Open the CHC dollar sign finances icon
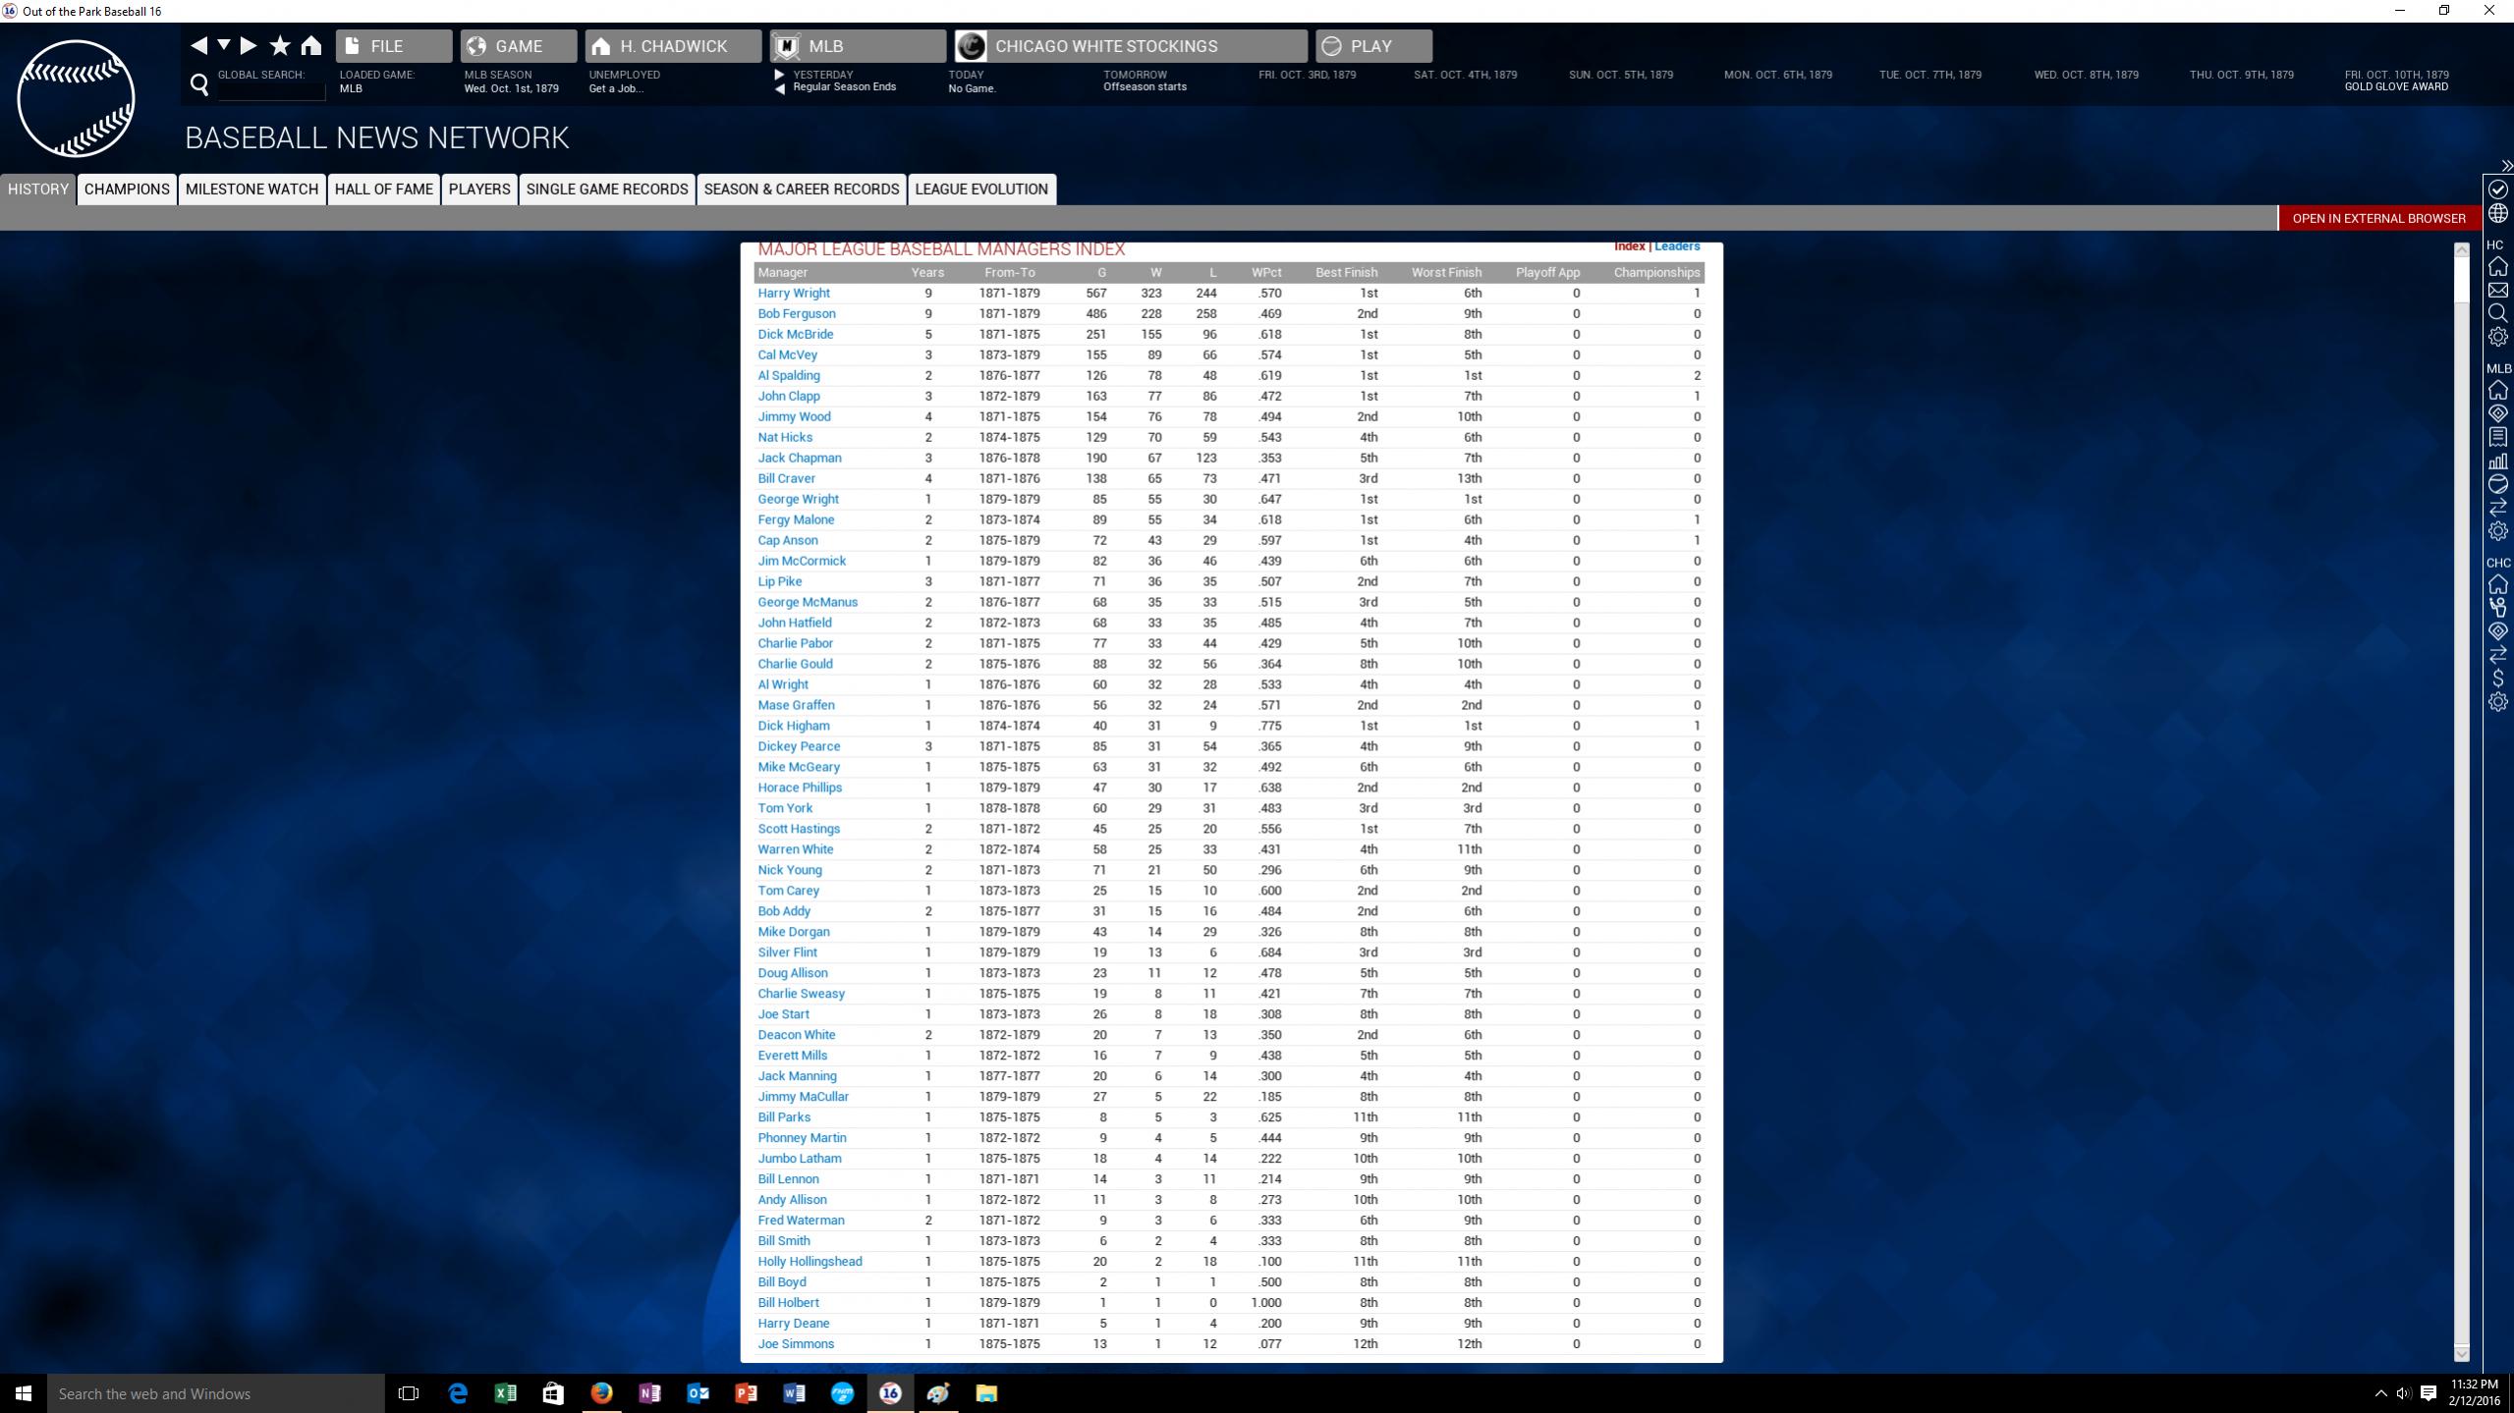The image size is (2514, 1413). click(2497, 678)
